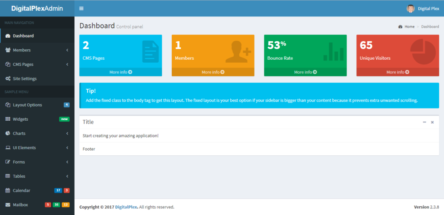Viewport: 444px width, 215px height.
Task: Expand the Members submenu chevron
Action: click(67, 50)
